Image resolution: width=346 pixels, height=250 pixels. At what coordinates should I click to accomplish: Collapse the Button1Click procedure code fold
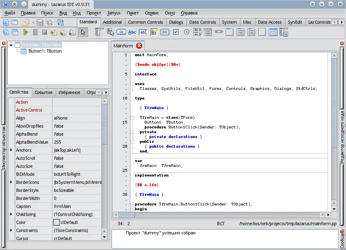[x=132, y=204]
